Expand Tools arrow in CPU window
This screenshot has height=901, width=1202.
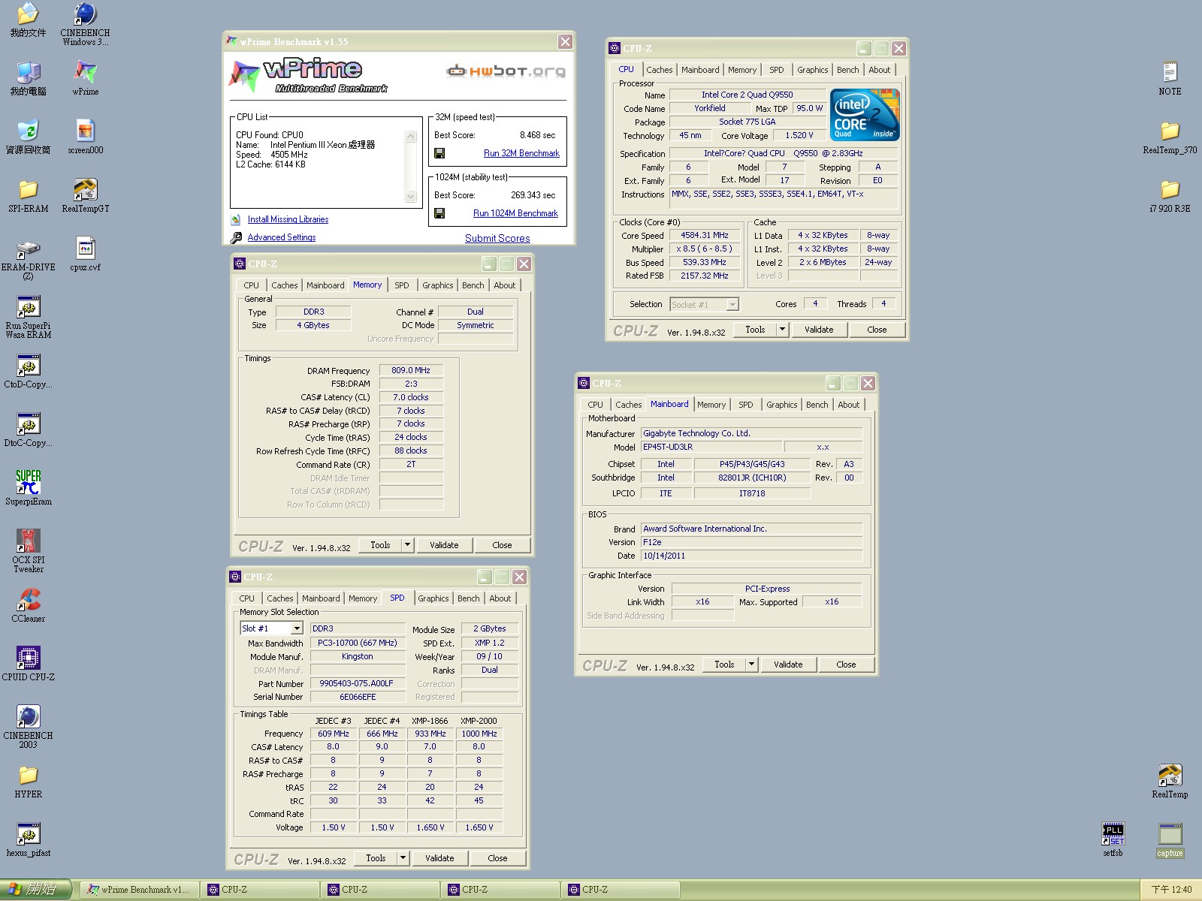click(782, 330)
